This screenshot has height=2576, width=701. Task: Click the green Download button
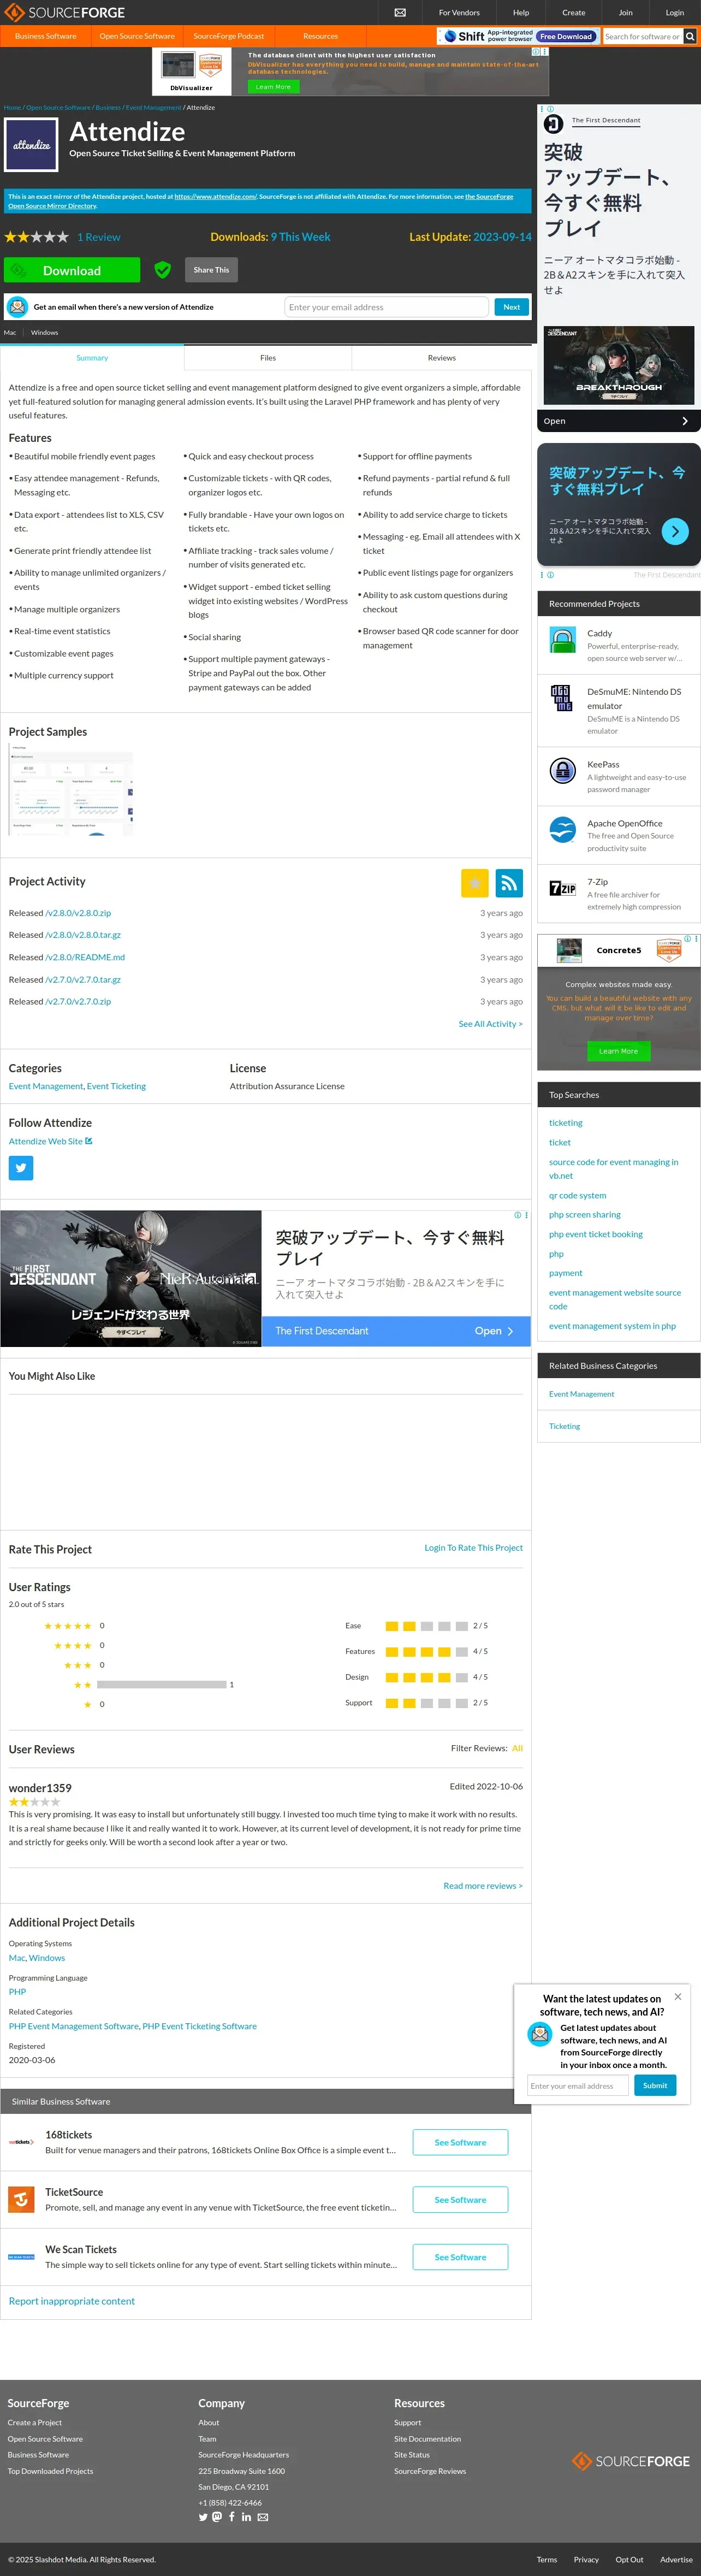[72, 270]
